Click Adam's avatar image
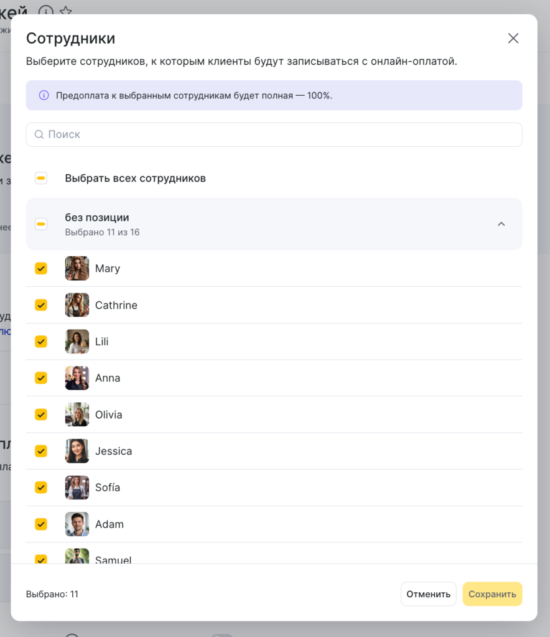This screenshot has width=550, height=637. click(77, 524)
